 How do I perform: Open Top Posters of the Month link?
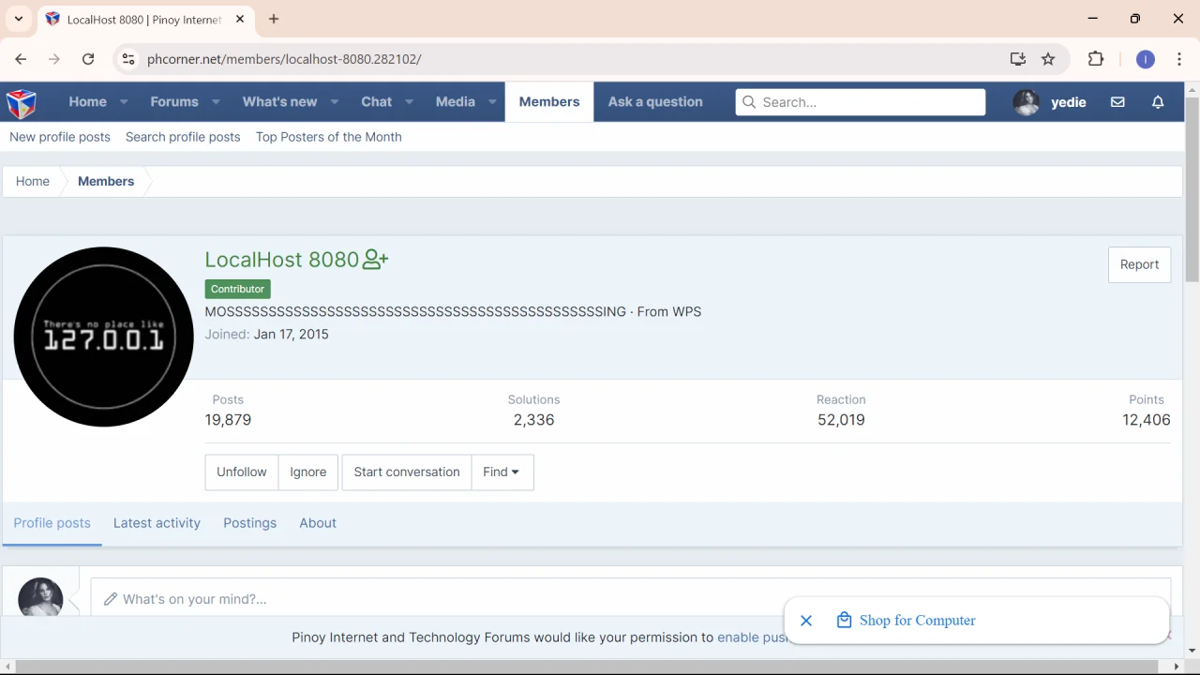point(329,137)
